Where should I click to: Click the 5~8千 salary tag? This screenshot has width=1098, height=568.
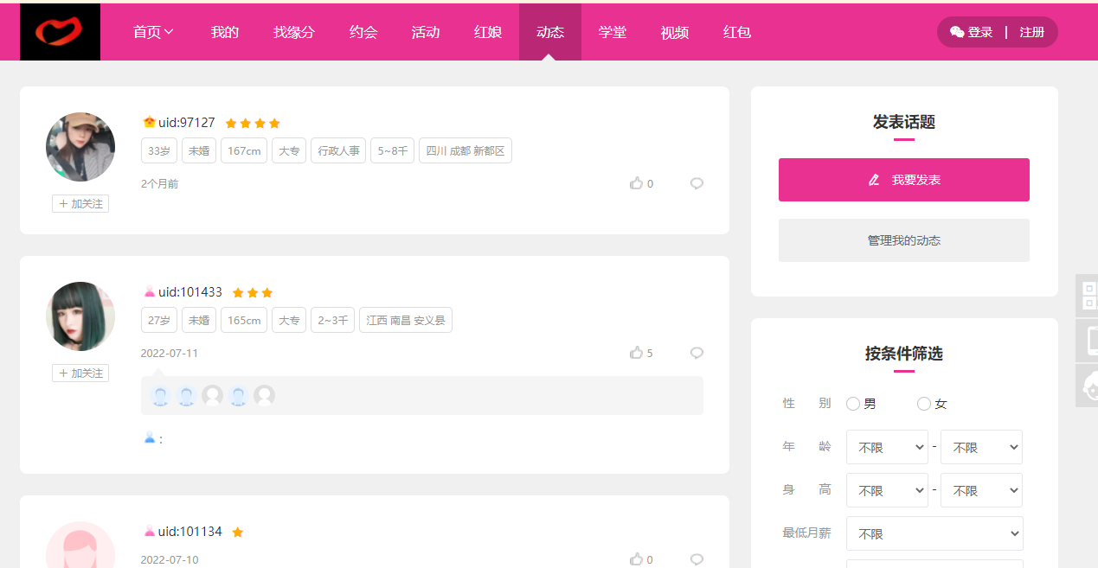tap(393, 150)
